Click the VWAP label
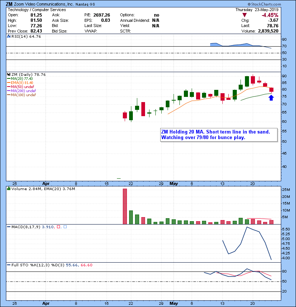The height and width of the screenshot is (307, 296). click(91, 31)
